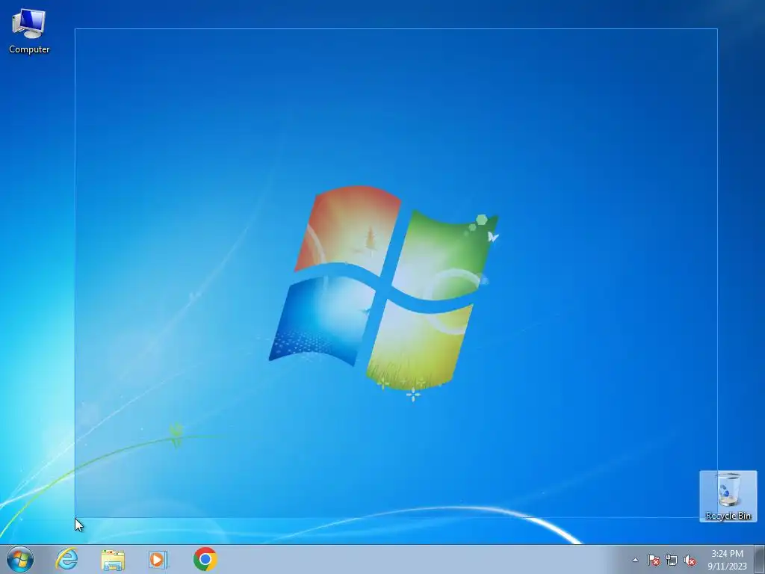The width and height of the screenshot is (765, 574).
Task: Launch Internet Explorer from the taskbar
Action: click(x=66, y=559)
